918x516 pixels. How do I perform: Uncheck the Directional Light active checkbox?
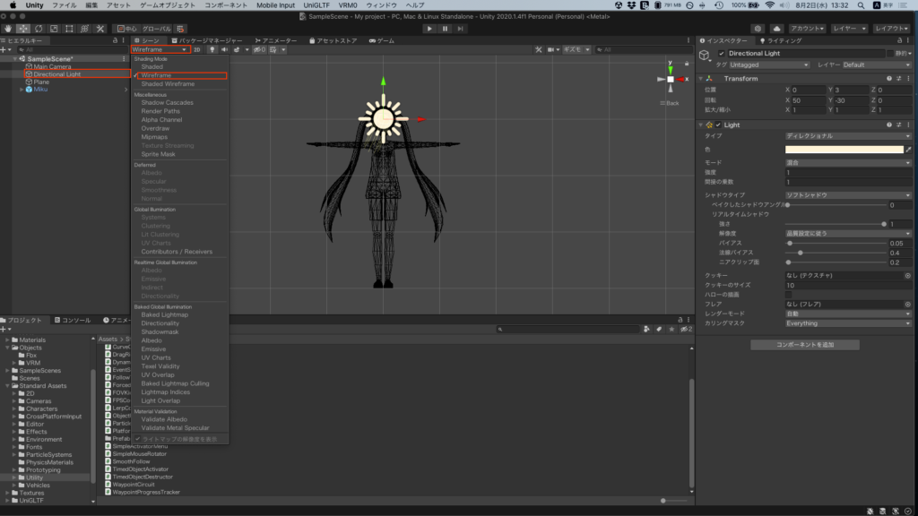click(721, 54)
